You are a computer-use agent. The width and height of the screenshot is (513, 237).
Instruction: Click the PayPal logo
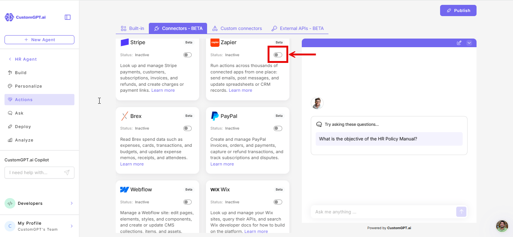coord(215,116)
